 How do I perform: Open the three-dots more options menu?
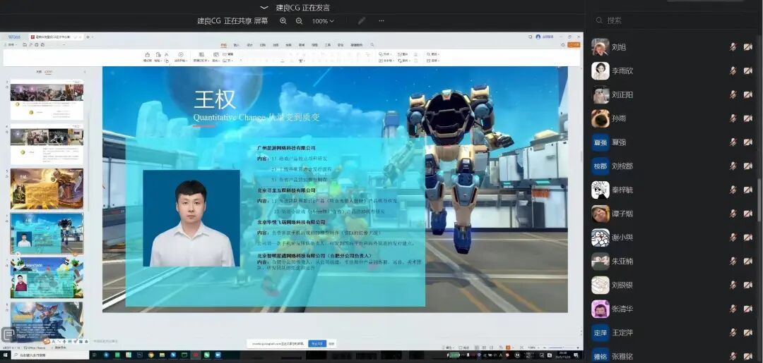381,21
